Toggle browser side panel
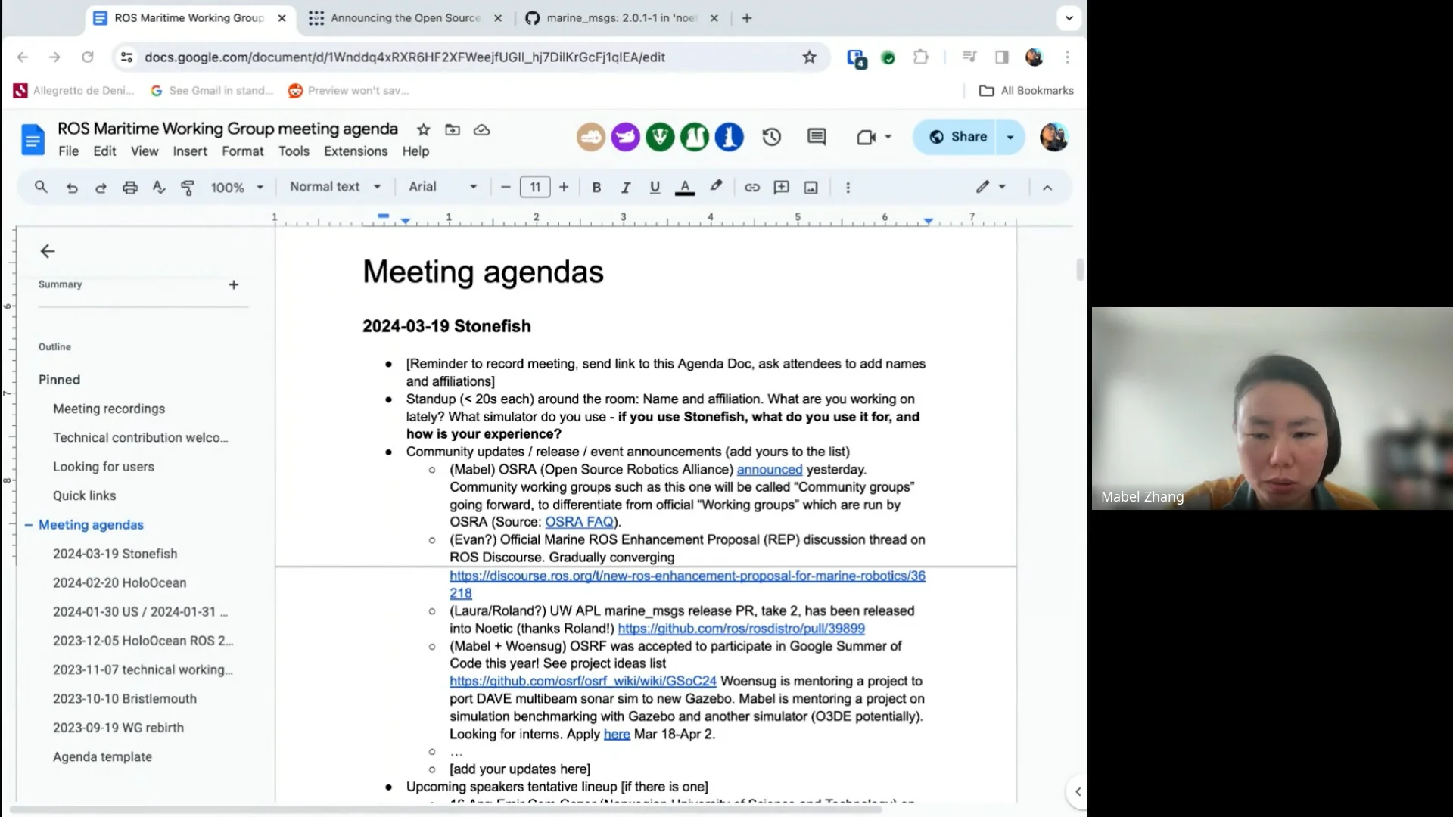This screenshot has height=817, width=1453. (x=1002, y=57)
